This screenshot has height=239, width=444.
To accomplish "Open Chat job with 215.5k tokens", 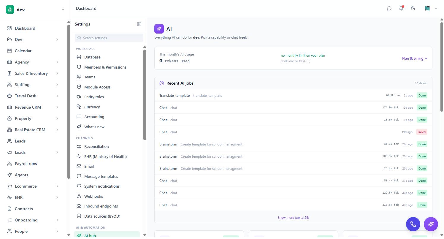I will [x=293, y=205].
